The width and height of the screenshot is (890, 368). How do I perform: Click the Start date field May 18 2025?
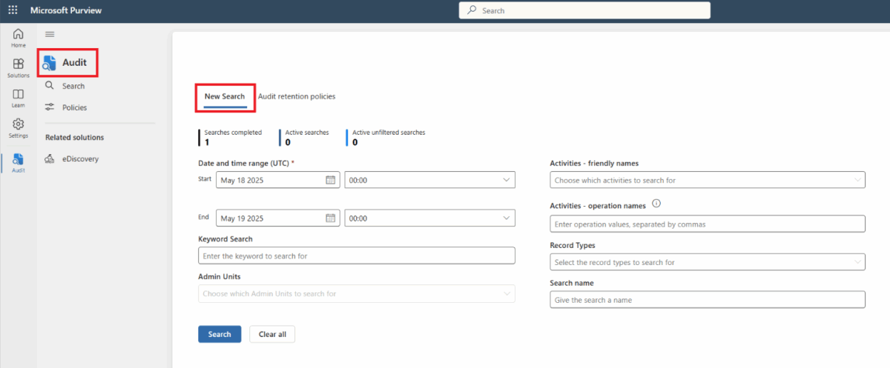pos(278,179)
